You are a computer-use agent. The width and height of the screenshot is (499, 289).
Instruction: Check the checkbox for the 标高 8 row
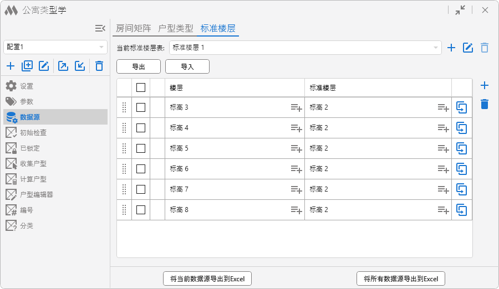(x=141, y=210)
